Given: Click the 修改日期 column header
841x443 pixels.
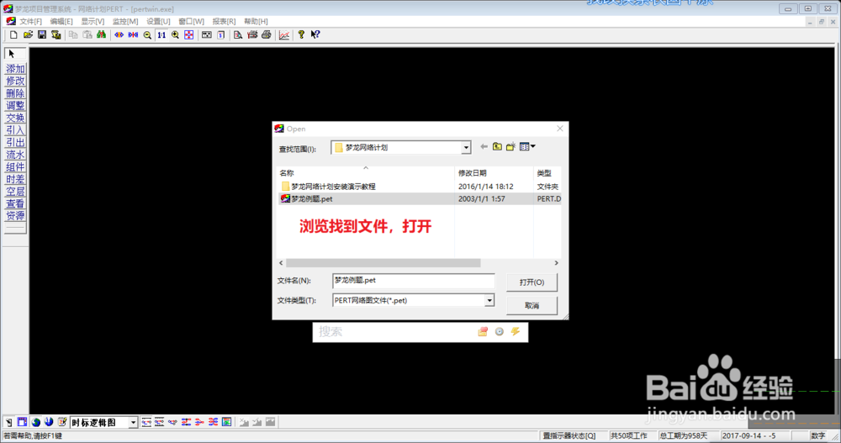Looking at the screenshot, I should (494, 173).
